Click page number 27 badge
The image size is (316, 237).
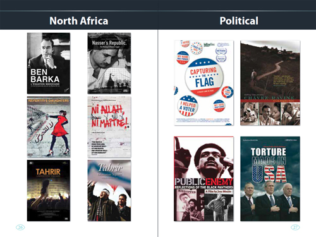tap(295, 228)
